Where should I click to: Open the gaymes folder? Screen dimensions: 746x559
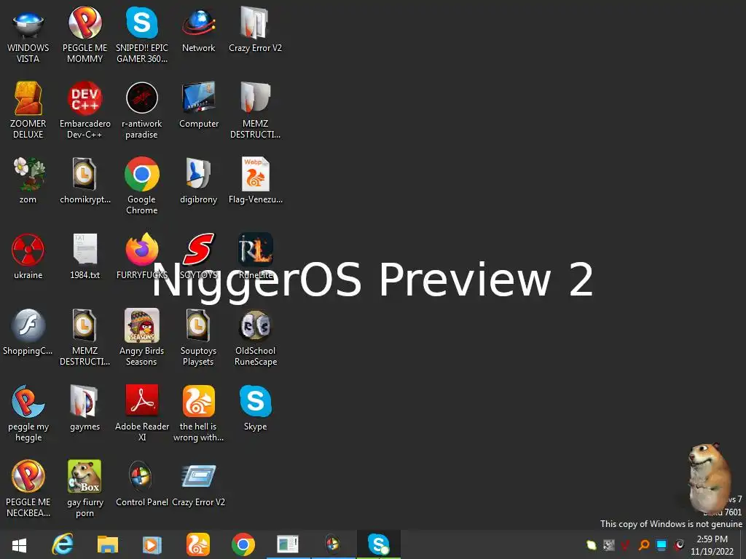point(85,408)
